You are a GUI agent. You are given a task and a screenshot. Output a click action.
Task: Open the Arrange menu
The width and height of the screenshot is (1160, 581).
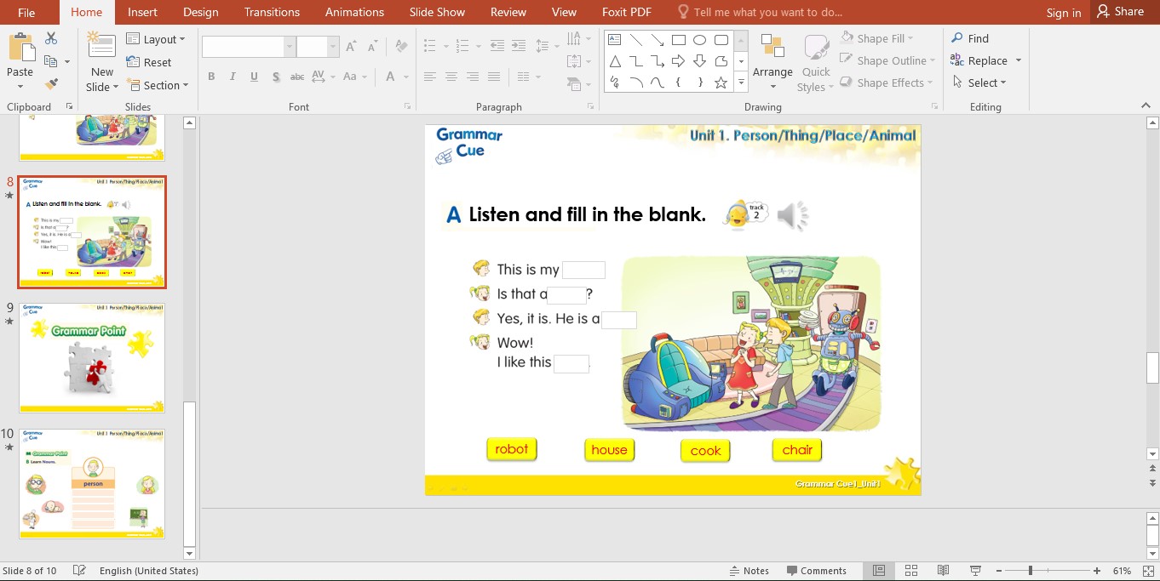coord(772,63)
